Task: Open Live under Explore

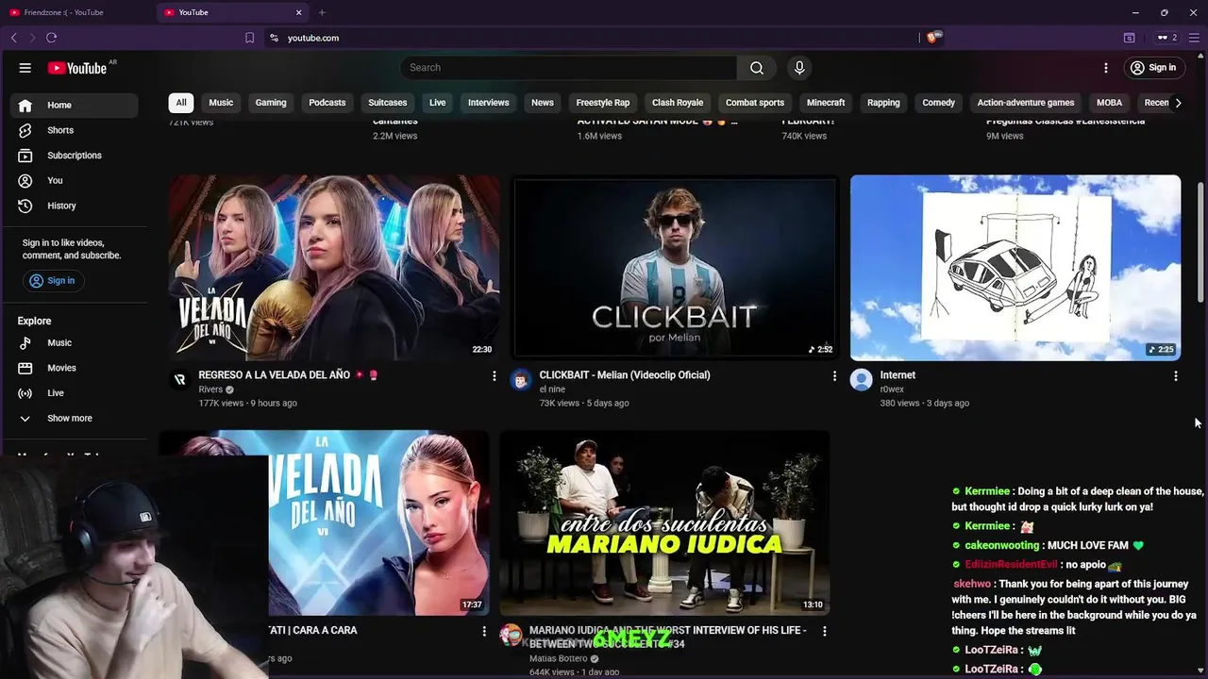Action: click(x=74, y=392)
